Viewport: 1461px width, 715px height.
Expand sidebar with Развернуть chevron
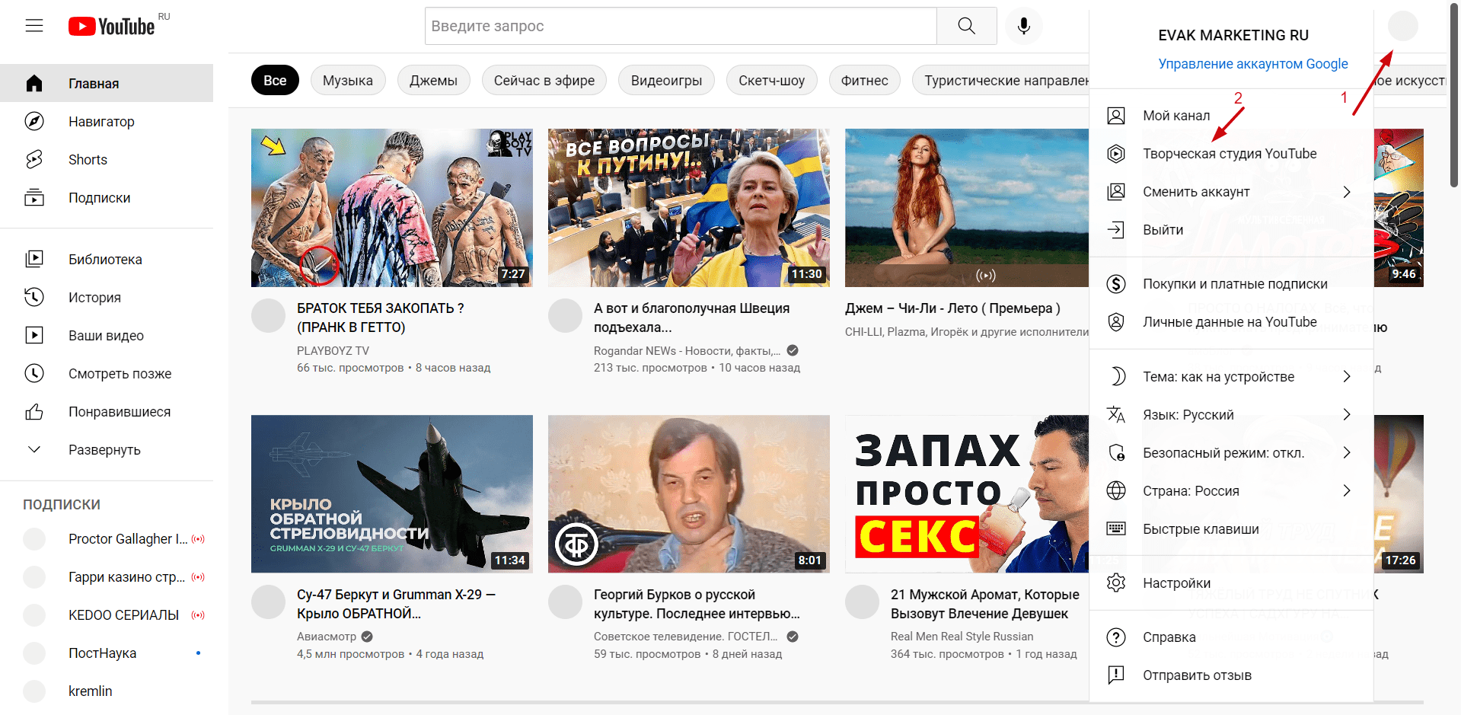(34, 450)
